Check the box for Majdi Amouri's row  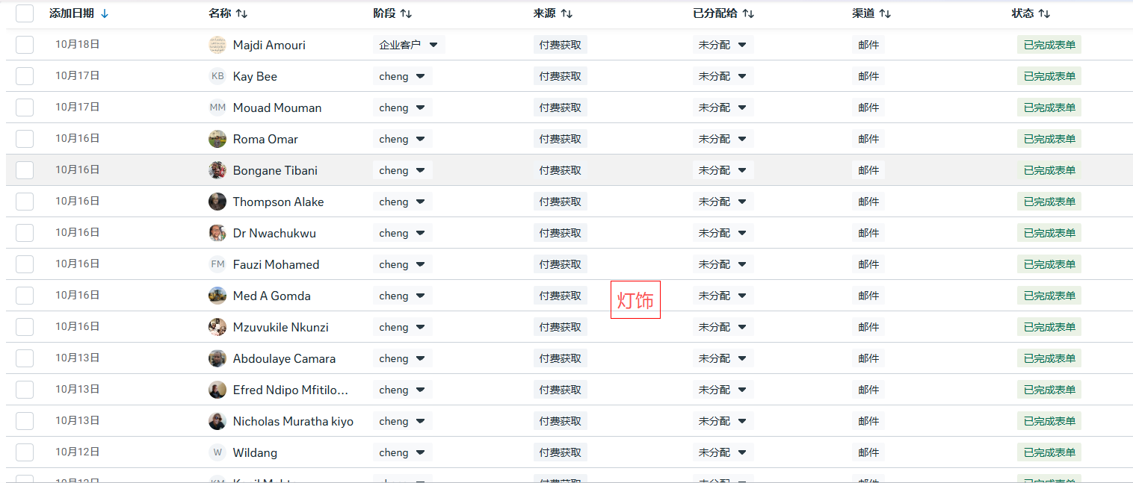tap(25, 45)
